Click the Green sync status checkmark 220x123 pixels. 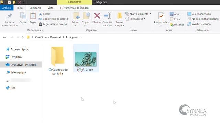click(x=80, y=70)
